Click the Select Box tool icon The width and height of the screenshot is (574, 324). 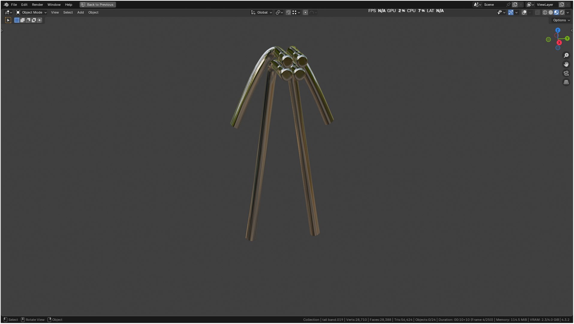(x=8, y=20)
